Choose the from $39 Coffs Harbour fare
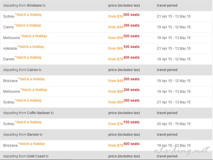This screenshot has width=213, height=160. [116, 124]
